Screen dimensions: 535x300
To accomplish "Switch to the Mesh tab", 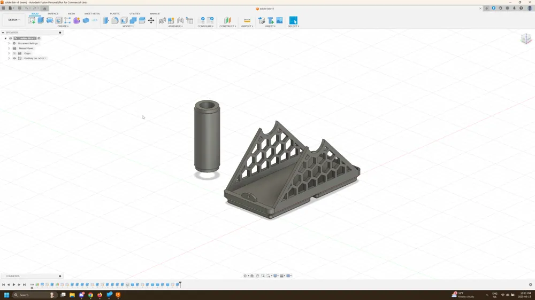I will [71, 14].
